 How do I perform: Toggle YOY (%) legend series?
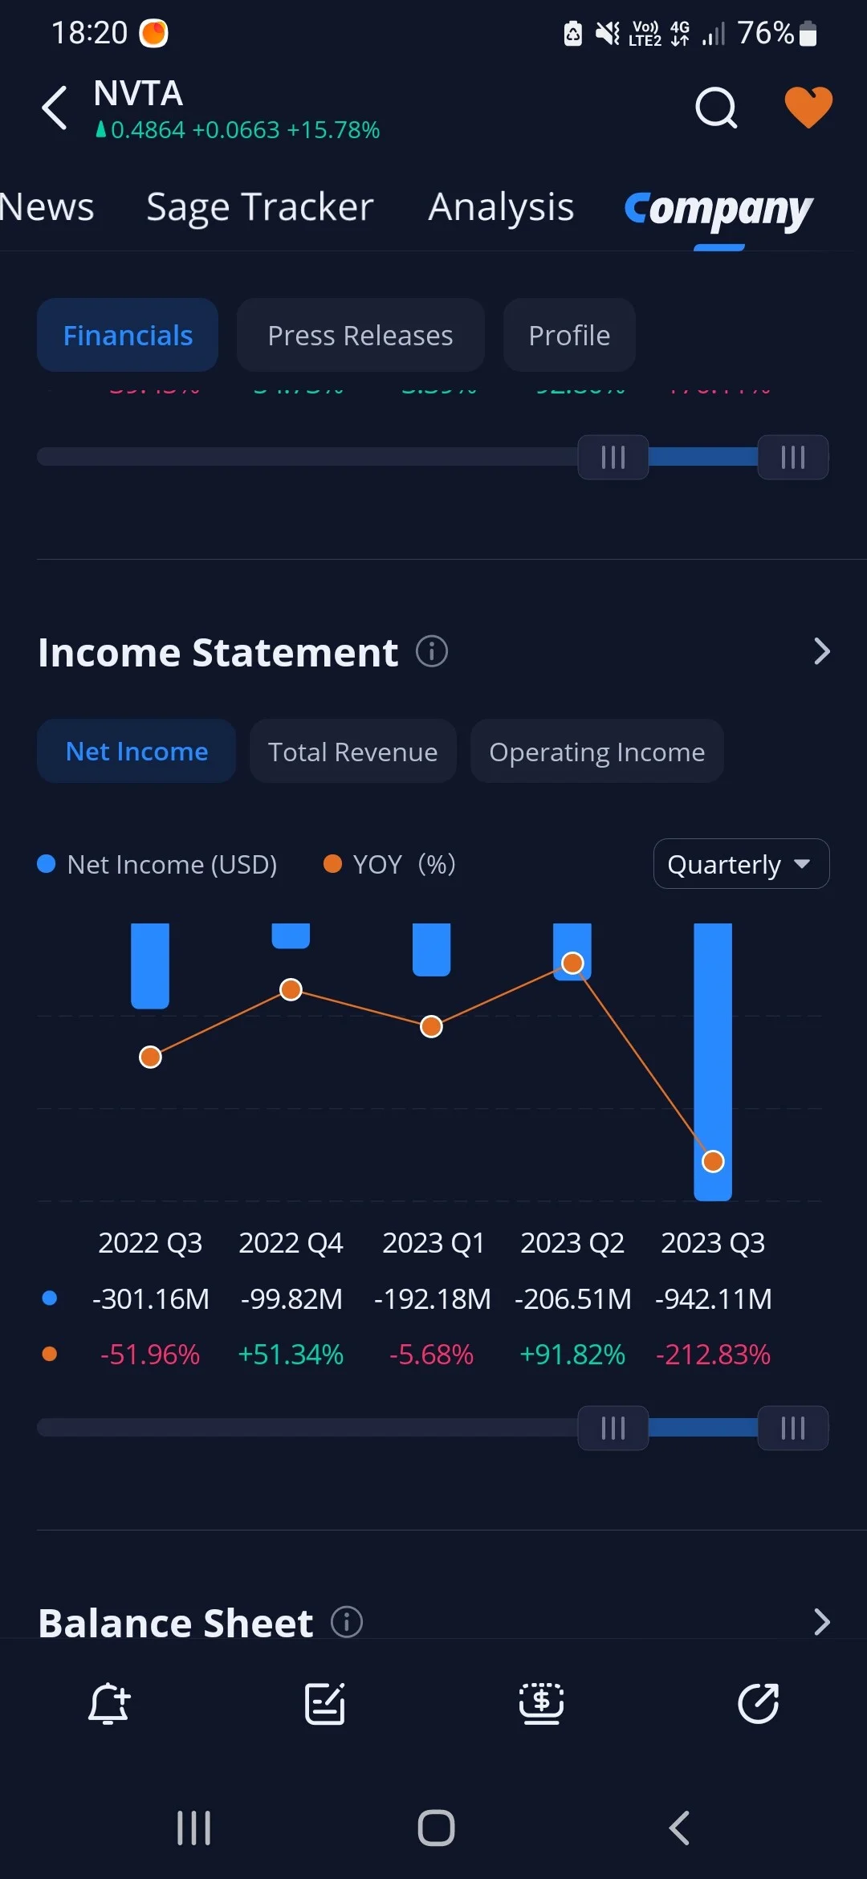pyautogui.click(x=389, y=864)
